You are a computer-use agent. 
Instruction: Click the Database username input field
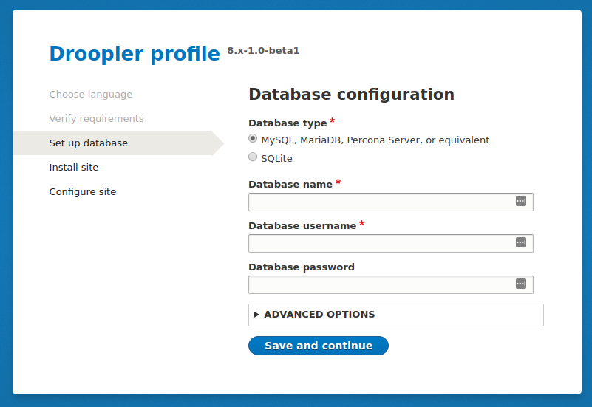point(391,243)
